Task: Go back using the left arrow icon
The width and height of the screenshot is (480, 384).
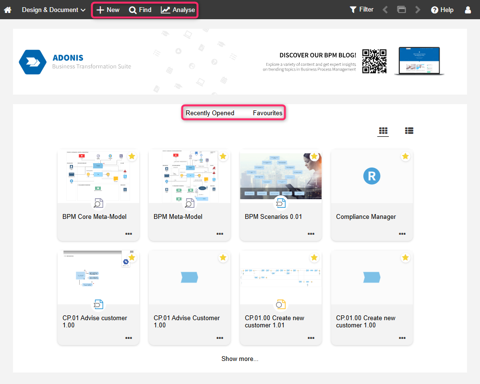Action: (x=385, y=10)
